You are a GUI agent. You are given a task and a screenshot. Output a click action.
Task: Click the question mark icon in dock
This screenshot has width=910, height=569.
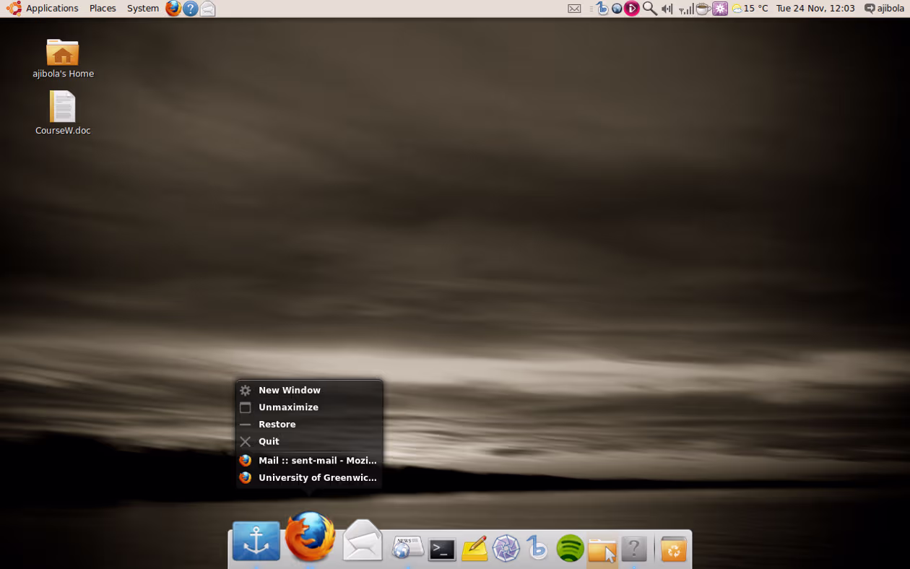pyautogui.click(x=634, y=549)
